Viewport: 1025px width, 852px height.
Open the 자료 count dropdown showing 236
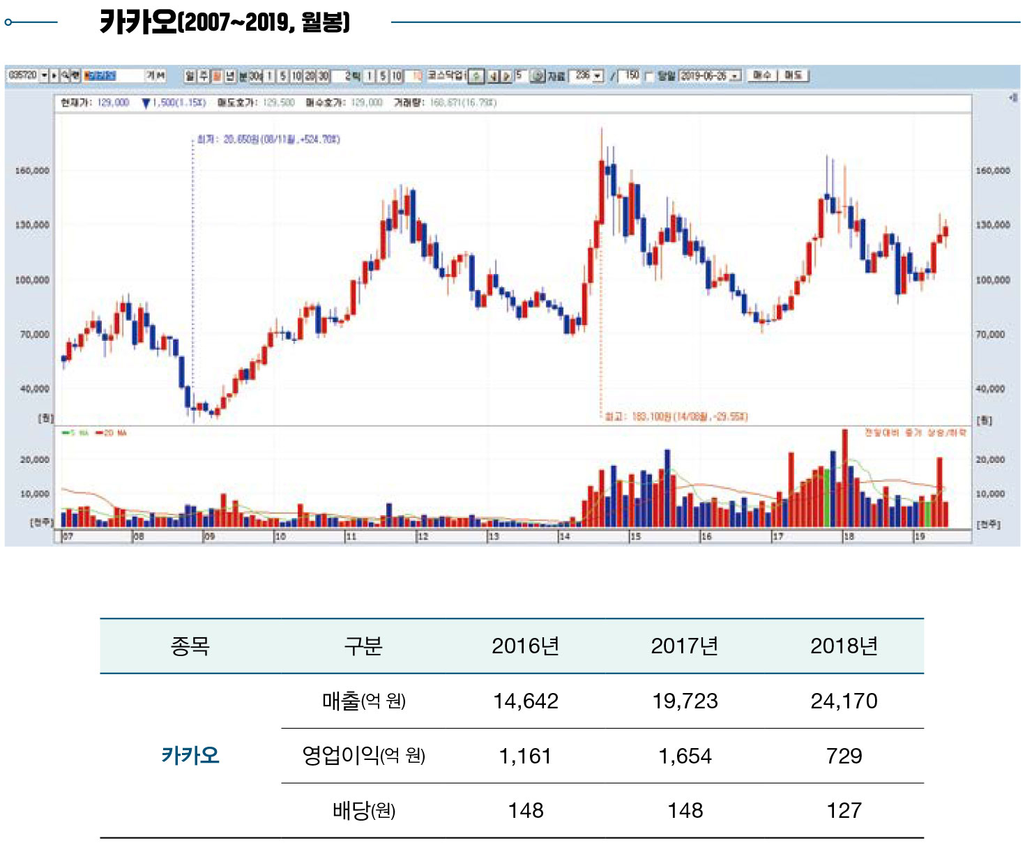598,76
